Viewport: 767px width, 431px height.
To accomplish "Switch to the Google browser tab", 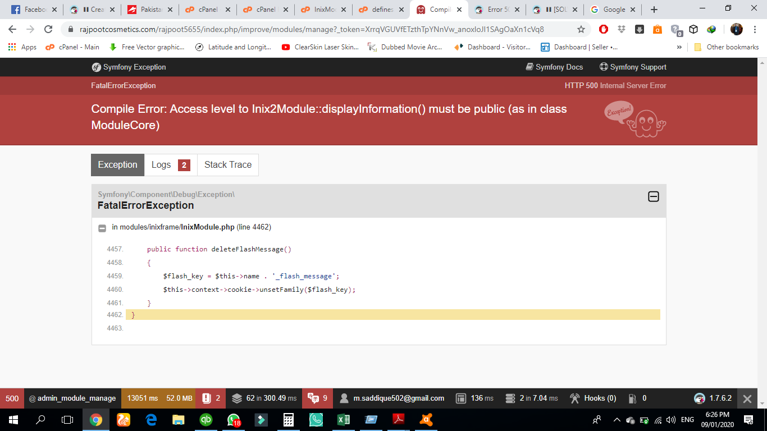I will click(612, 10).
